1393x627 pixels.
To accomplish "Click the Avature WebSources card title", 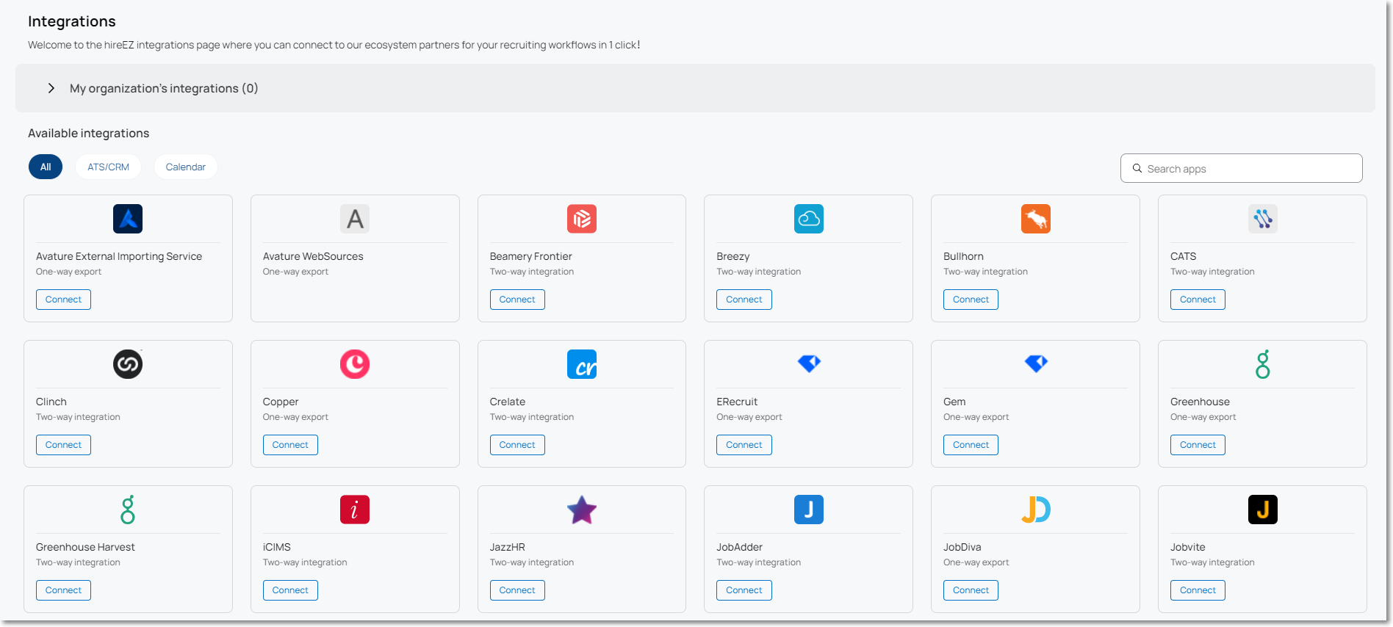I will [x=313, y=256].
